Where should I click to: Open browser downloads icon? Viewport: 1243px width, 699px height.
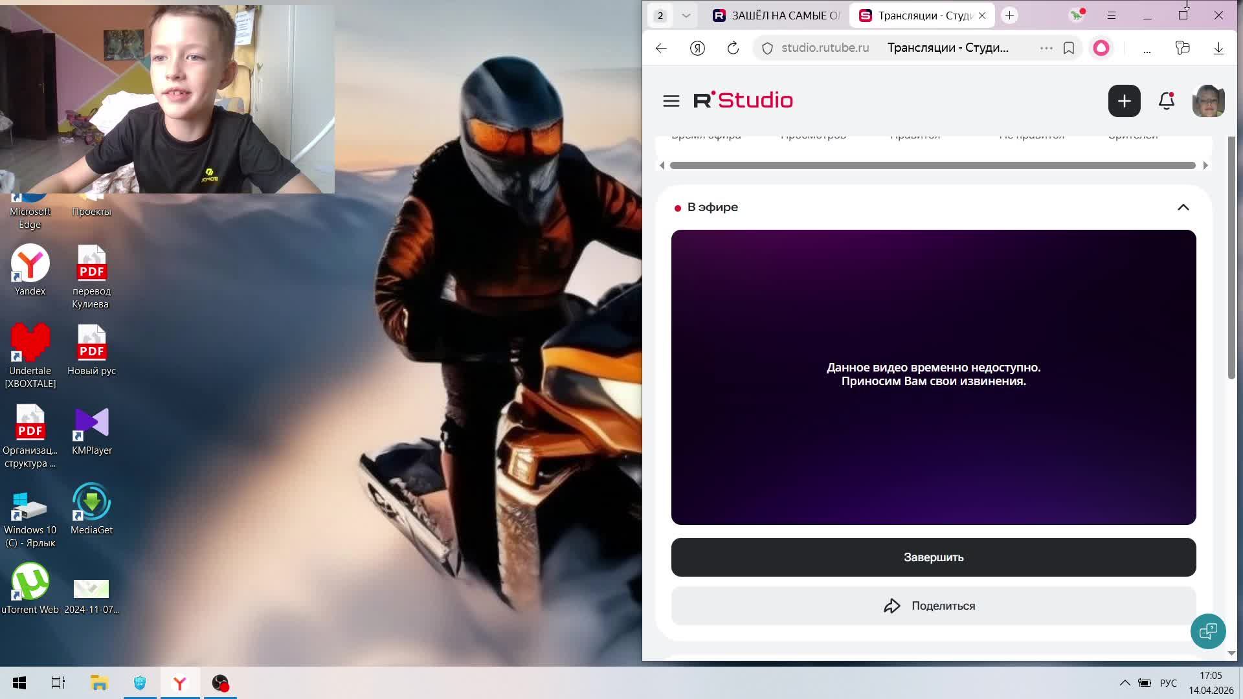click(x=1218, y=48)
